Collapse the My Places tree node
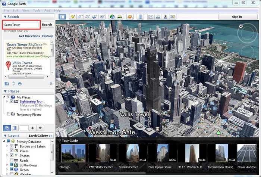The height and width of the screenshot is (177, 261). click(4, 97)
